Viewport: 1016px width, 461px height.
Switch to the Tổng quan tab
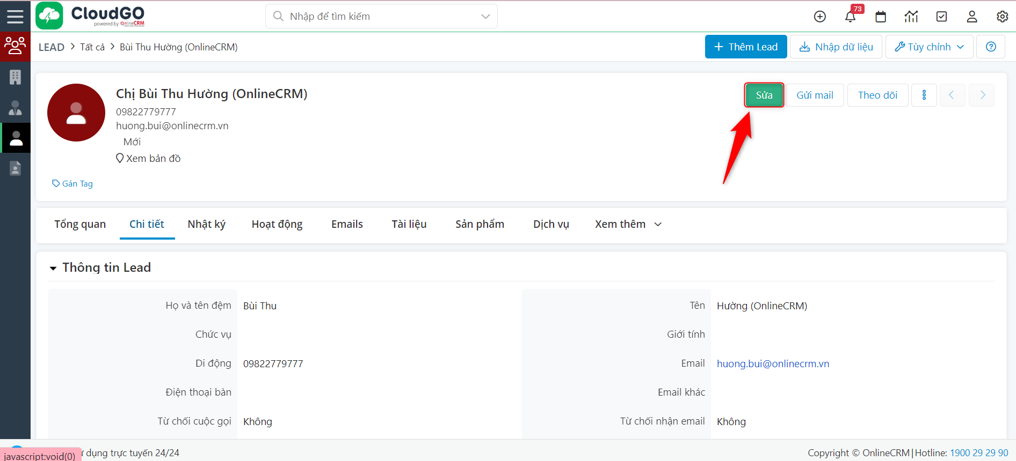(x=80, y=224)
